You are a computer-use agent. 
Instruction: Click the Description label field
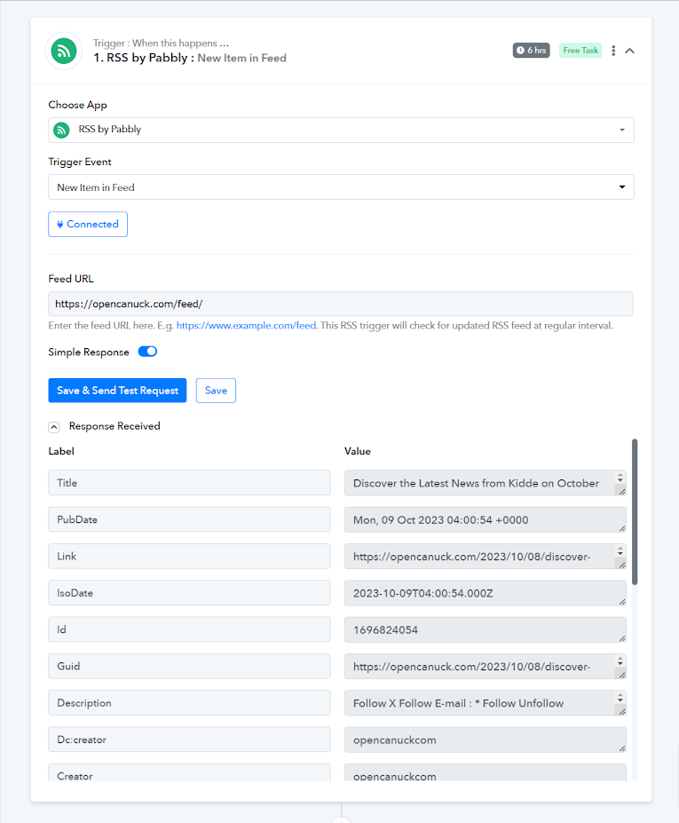[189, 703]
